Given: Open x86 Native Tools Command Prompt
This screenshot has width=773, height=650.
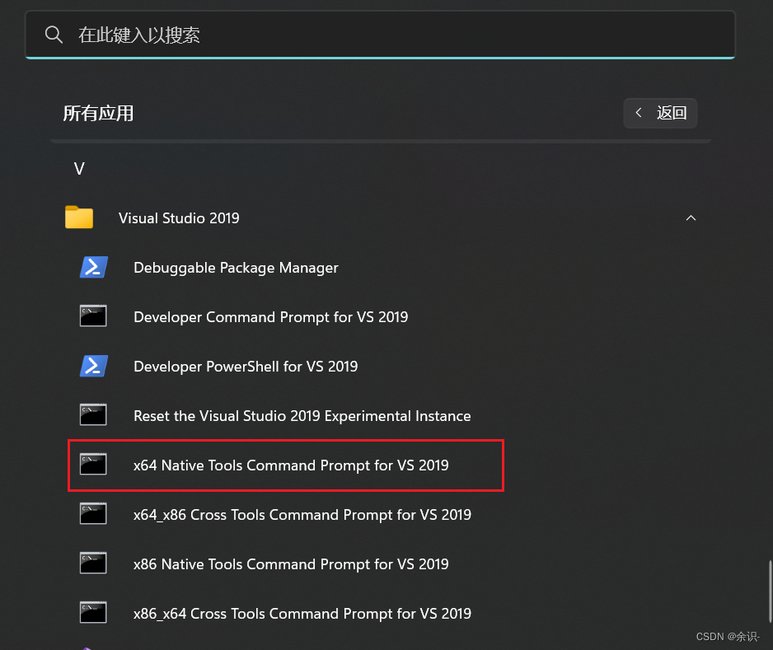Looking at the screenshot, I should [x=291, y=563].
